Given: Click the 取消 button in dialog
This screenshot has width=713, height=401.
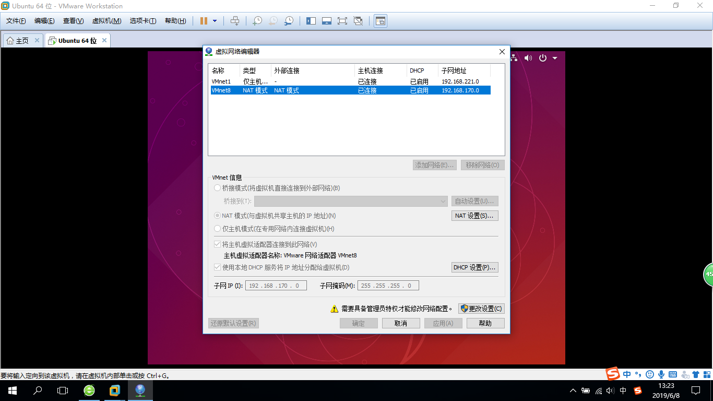Looking at the screenshot, I should pos(401,323).
